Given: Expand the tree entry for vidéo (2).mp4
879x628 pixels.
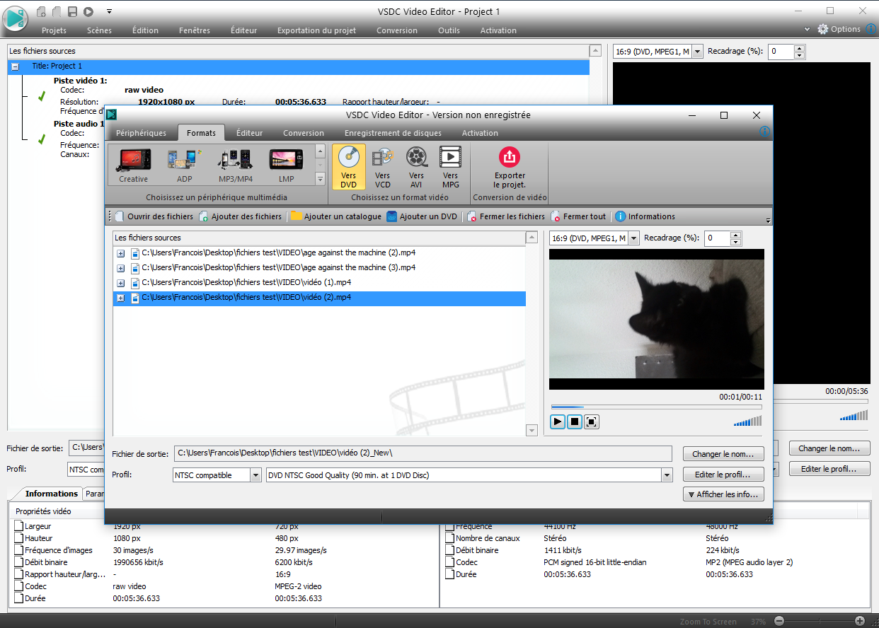Looking at the screenshot, I should tap(120, 297).
